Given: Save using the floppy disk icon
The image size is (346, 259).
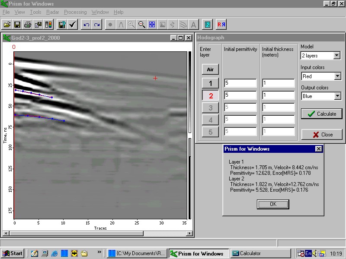Looking at the screenshot, I should pos(17,25).
